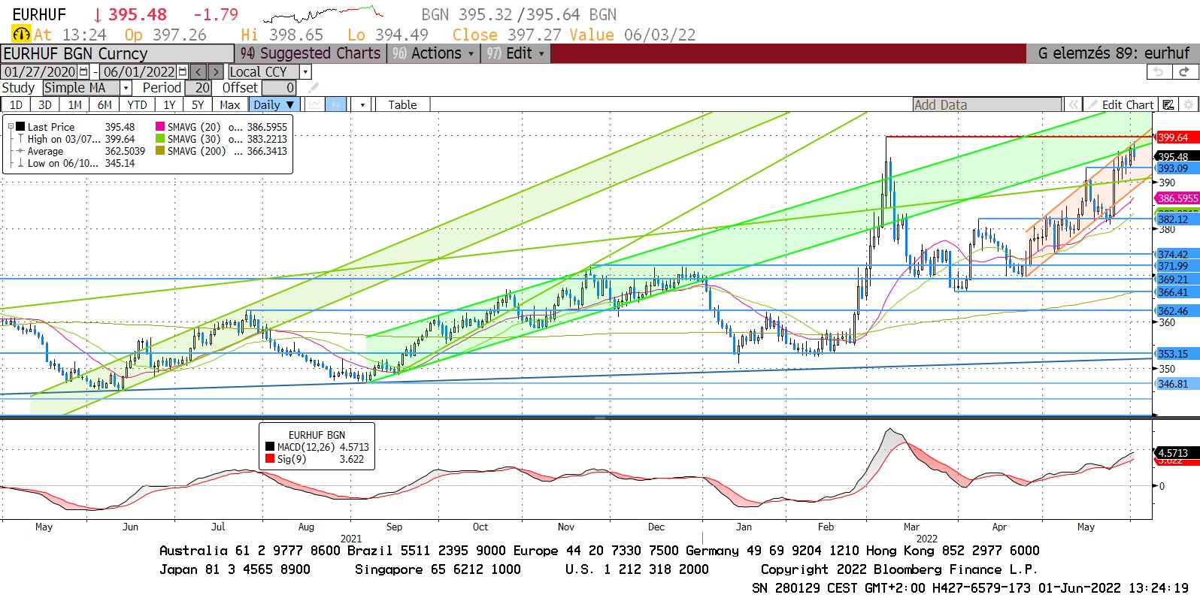Click the red Sig(9) legend swatch
The height and width of the screenshot is (613, 1200).
point(270,459)
